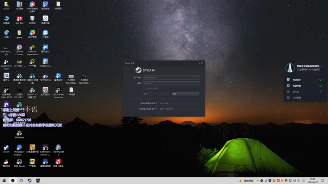Viewport: 328px width, 184px height.
Task: Open the 360 browser shortcut
Action: coord(32,7)
